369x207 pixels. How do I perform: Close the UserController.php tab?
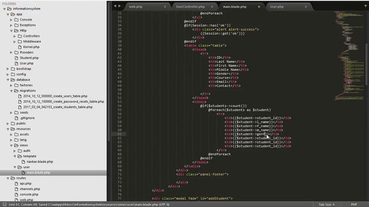pos(212,7)
